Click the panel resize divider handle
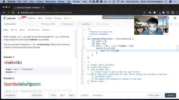This screenshot has height=100, width=179. tap(77, 55)
